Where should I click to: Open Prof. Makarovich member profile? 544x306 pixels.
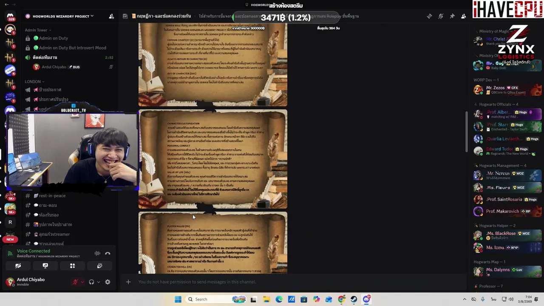click(507, 211)
